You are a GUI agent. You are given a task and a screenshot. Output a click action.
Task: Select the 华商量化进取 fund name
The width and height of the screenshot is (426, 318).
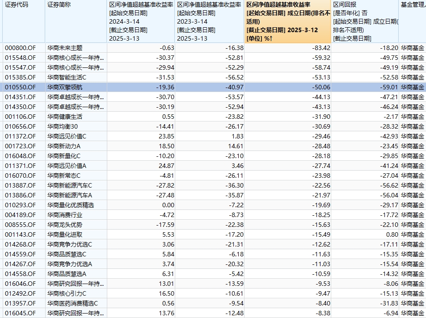[65, 234]
